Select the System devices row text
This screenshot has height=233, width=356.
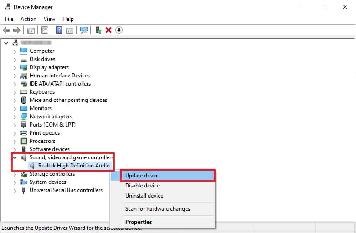click(x=48, y=182)
